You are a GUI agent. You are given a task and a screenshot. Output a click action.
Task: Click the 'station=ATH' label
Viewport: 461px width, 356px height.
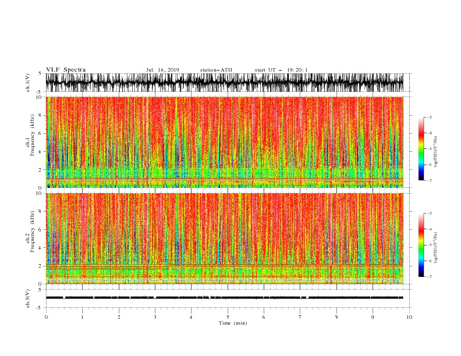[216, 70]
